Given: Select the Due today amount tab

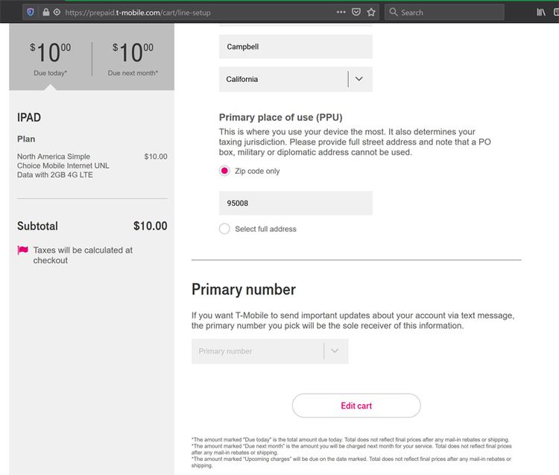Looking at the screenshot, I should click(50, 57).
